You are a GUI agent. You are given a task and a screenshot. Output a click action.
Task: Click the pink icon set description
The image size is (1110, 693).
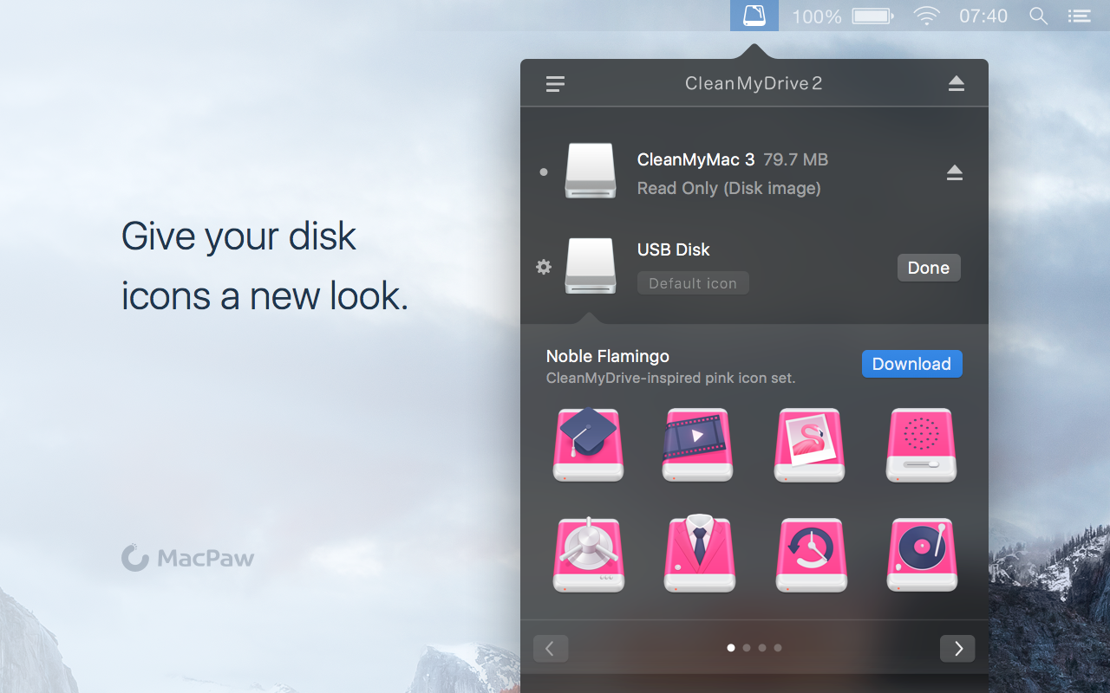click(670, 379)
